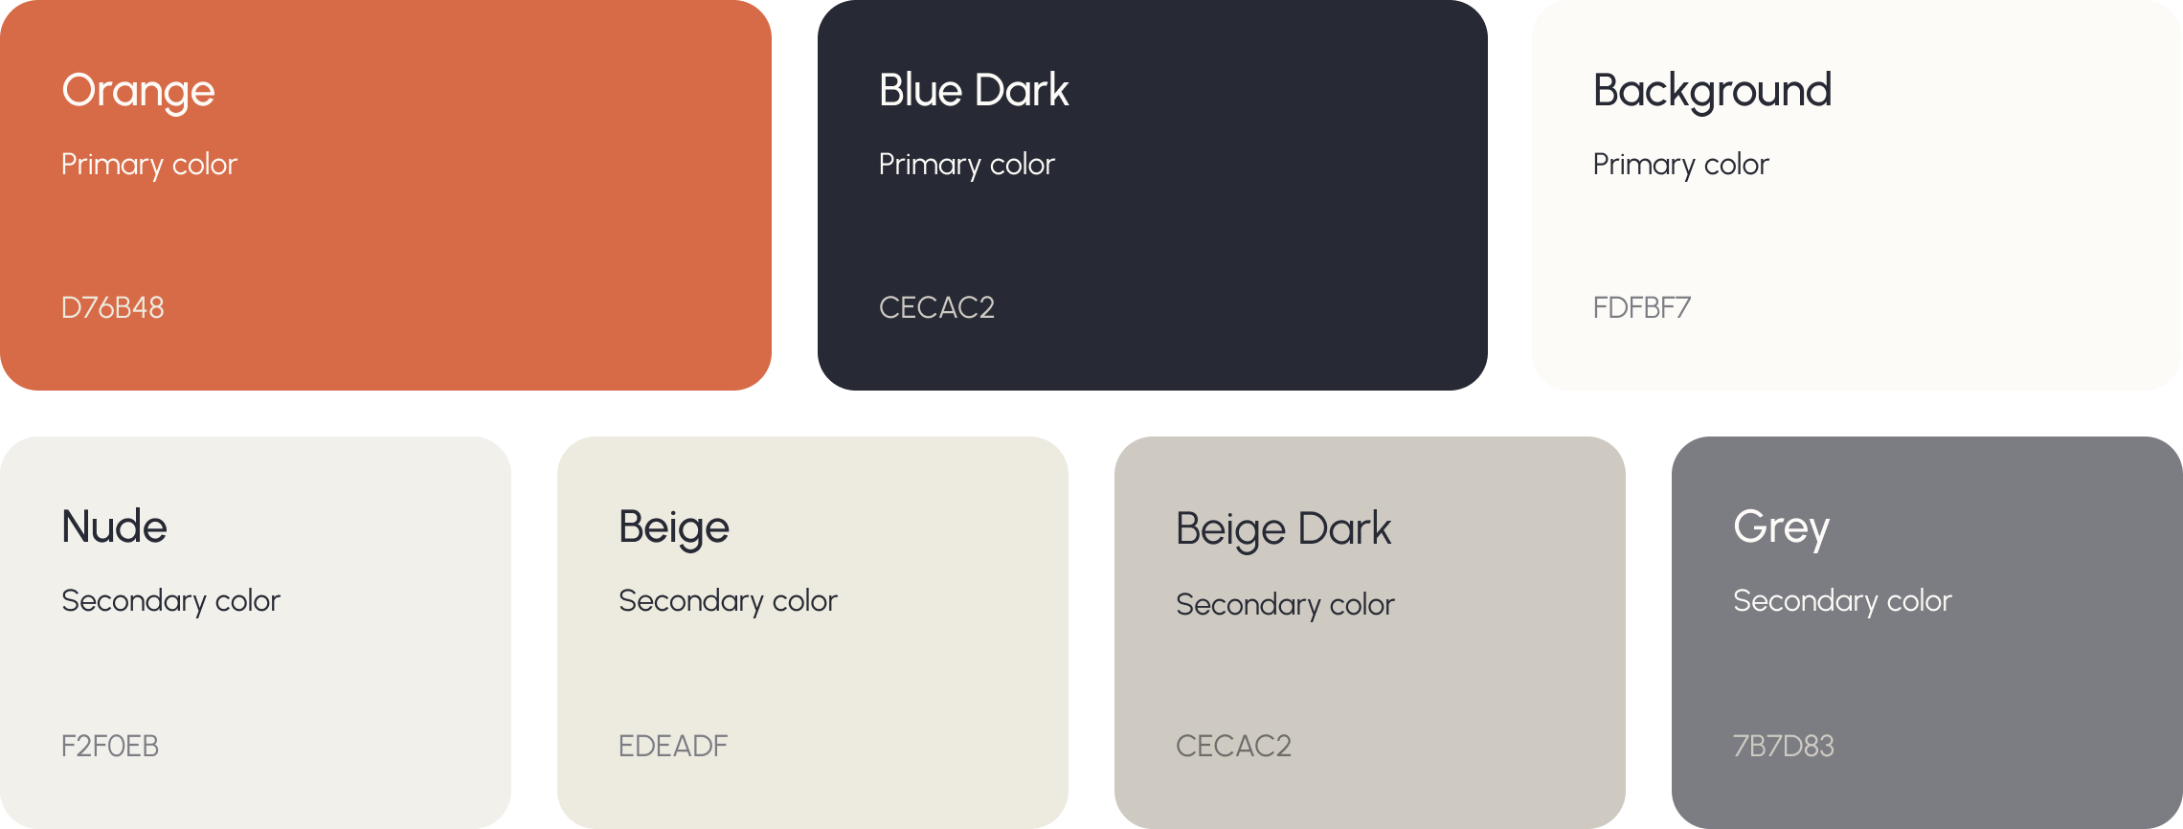Click the FDFBF7 hex code

(x=1642, y=307)
